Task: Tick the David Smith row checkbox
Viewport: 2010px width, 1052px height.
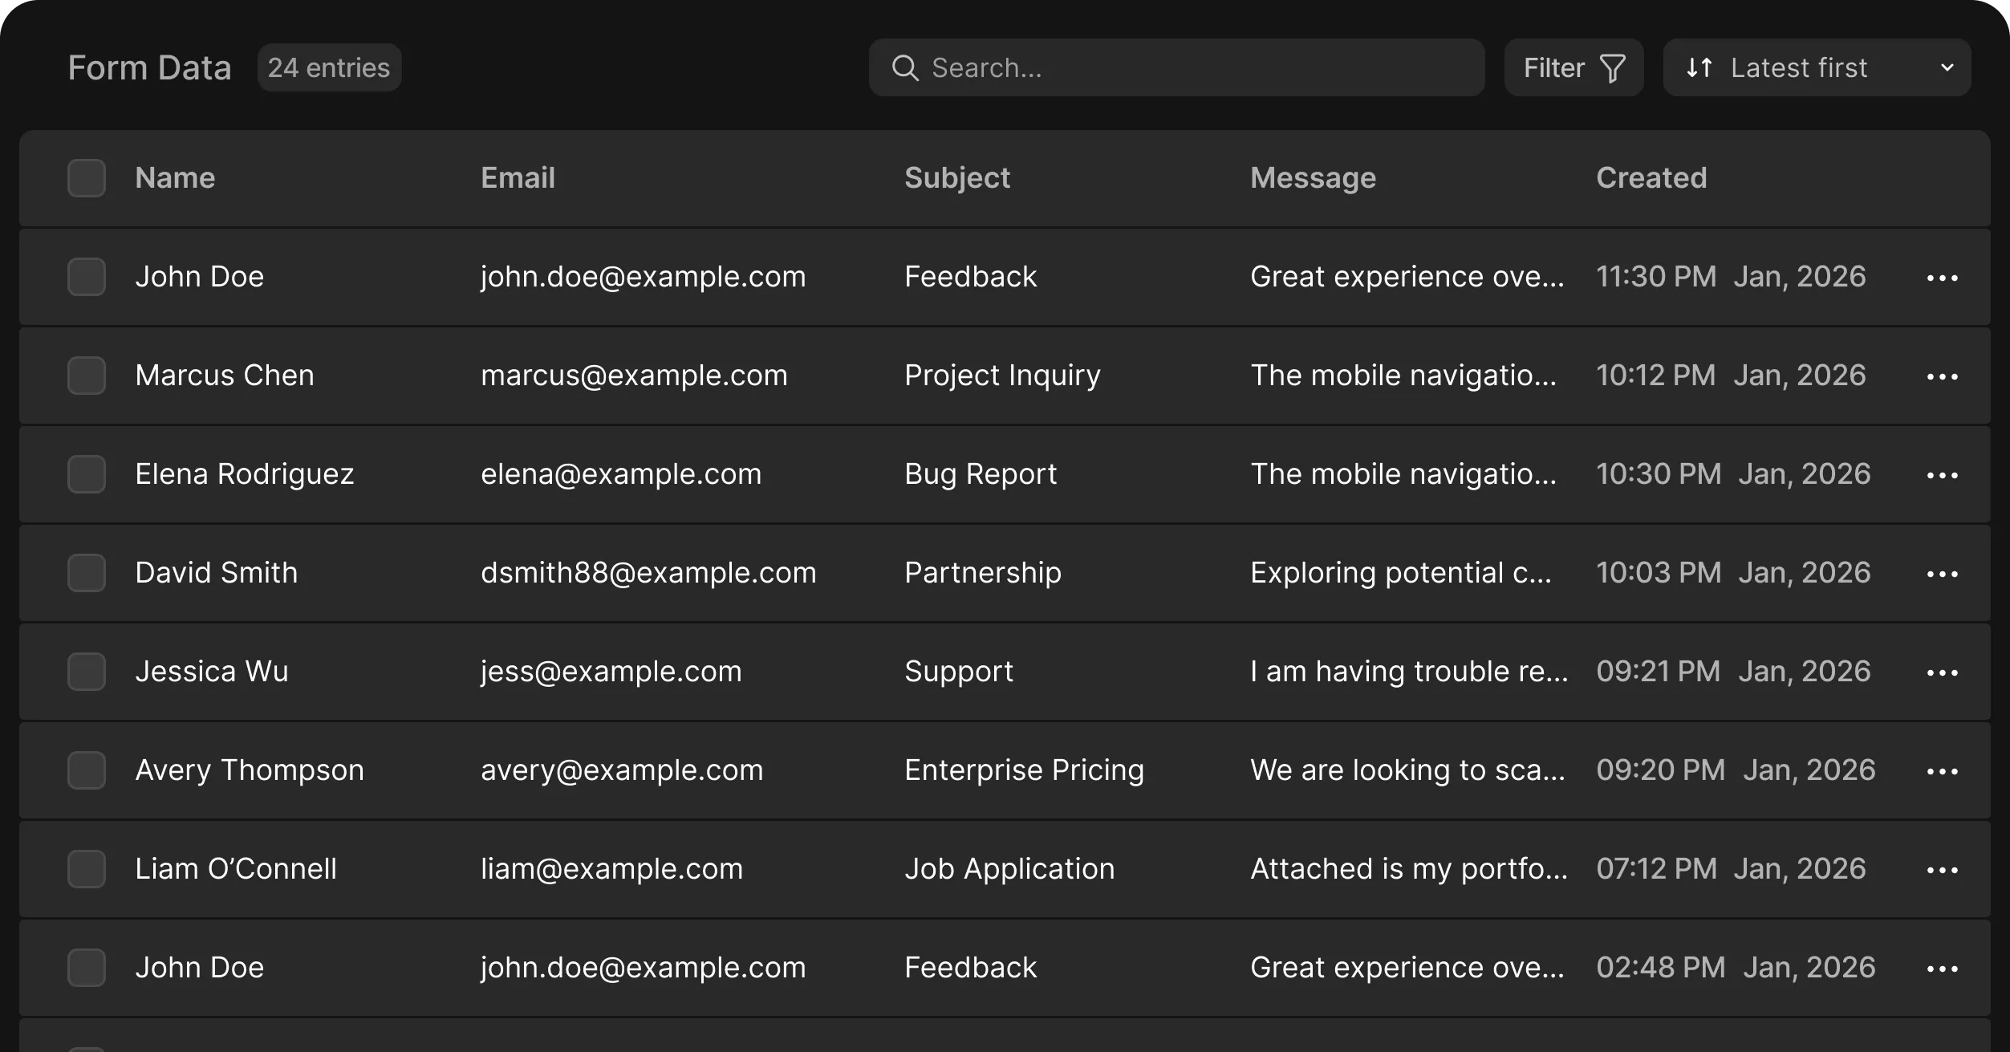Action: pyautogui.click(x=87, y=573)
